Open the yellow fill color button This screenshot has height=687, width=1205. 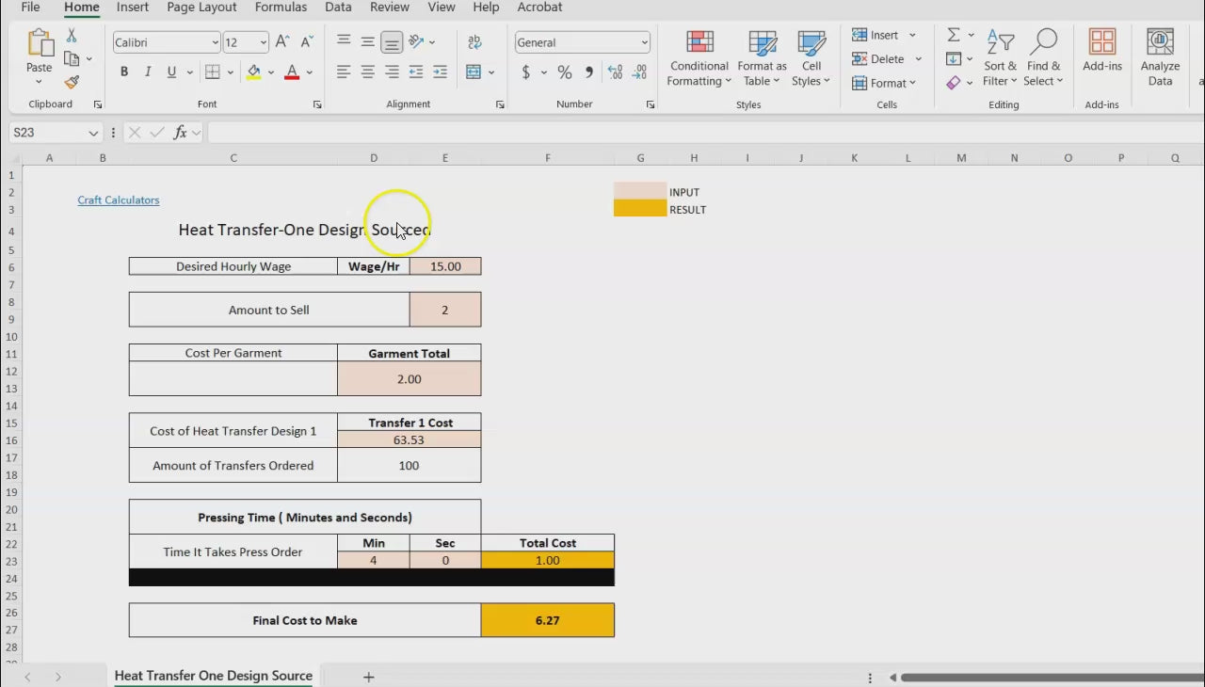(253, 72)
